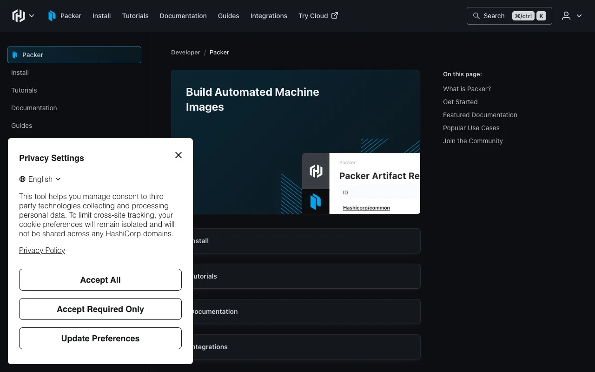595x372 pixels.
Task: Close the Privacy Settings dialog
Action: tap(178, 155)
